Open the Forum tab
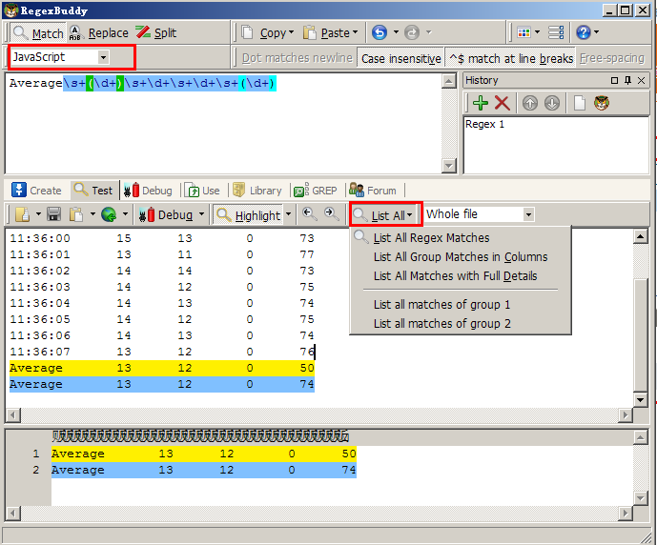Image resolution: width=657 pixels, height=545 pixels. pyautogui.click(x=373, y=191)
